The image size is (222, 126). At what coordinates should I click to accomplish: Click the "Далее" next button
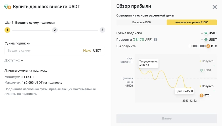[x=166, y=118]
